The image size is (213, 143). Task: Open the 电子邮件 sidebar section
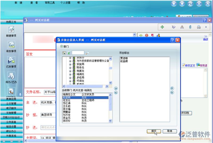pyautogui.click(x=11, y=108)
